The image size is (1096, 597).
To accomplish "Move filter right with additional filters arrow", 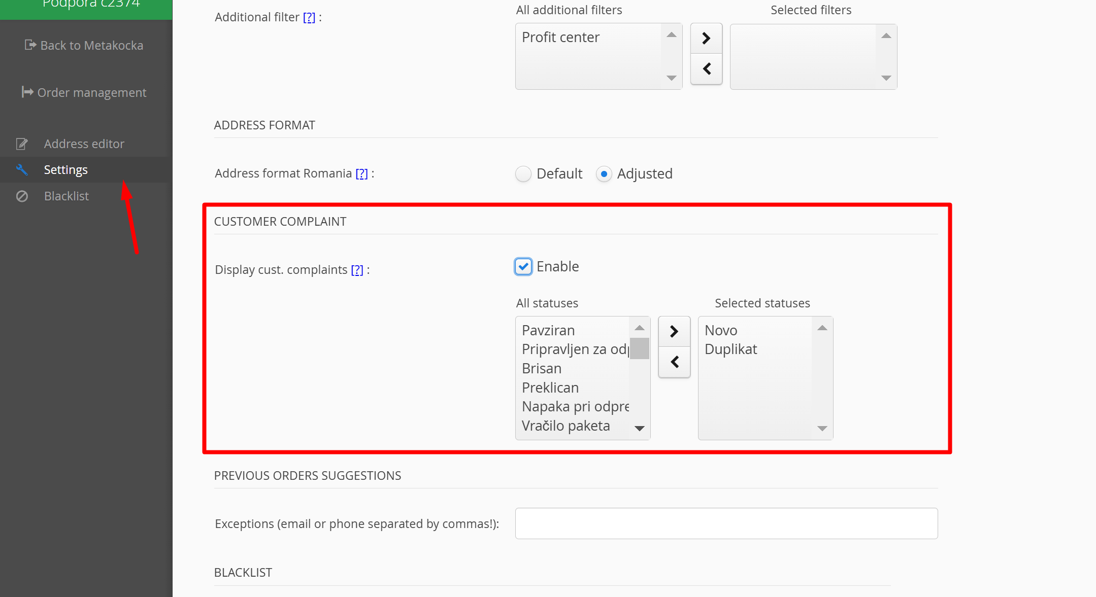I will click(706, 39).
